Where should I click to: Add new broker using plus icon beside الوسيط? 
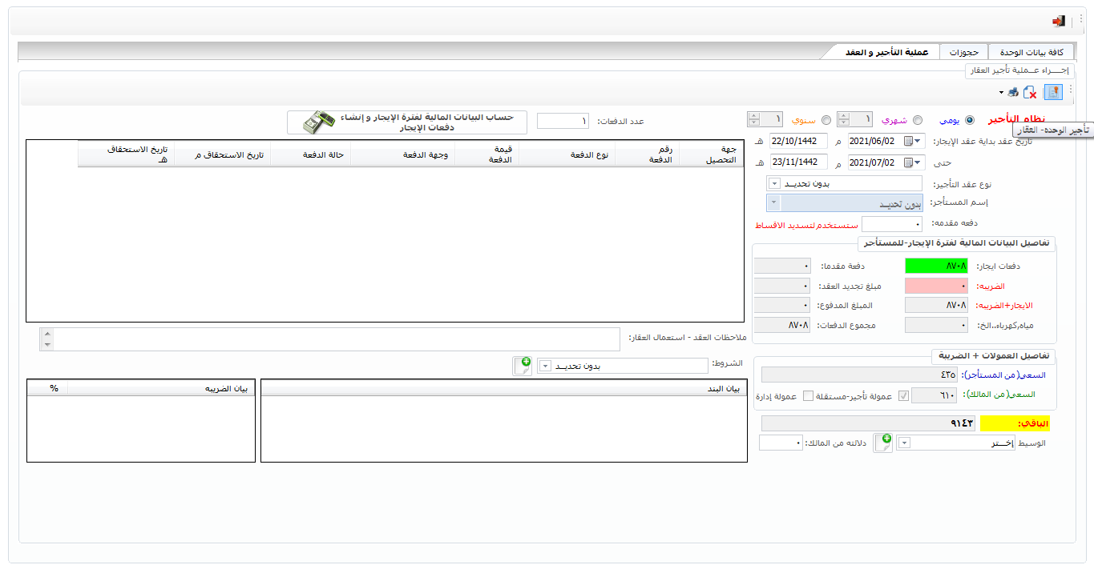882,443
